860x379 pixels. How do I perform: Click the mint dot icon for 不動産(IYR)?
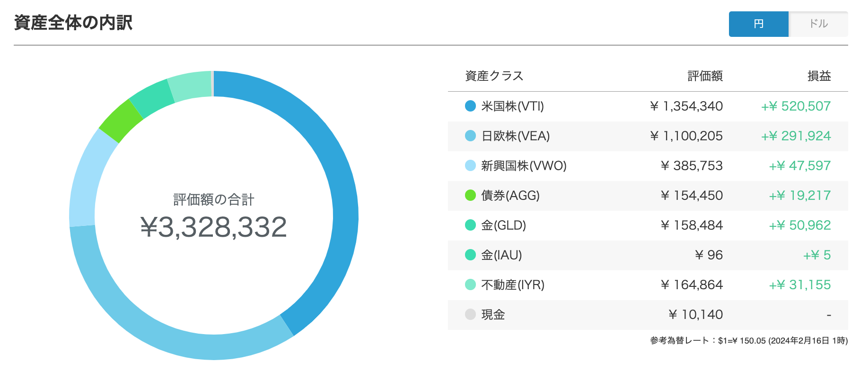[469, 284]
